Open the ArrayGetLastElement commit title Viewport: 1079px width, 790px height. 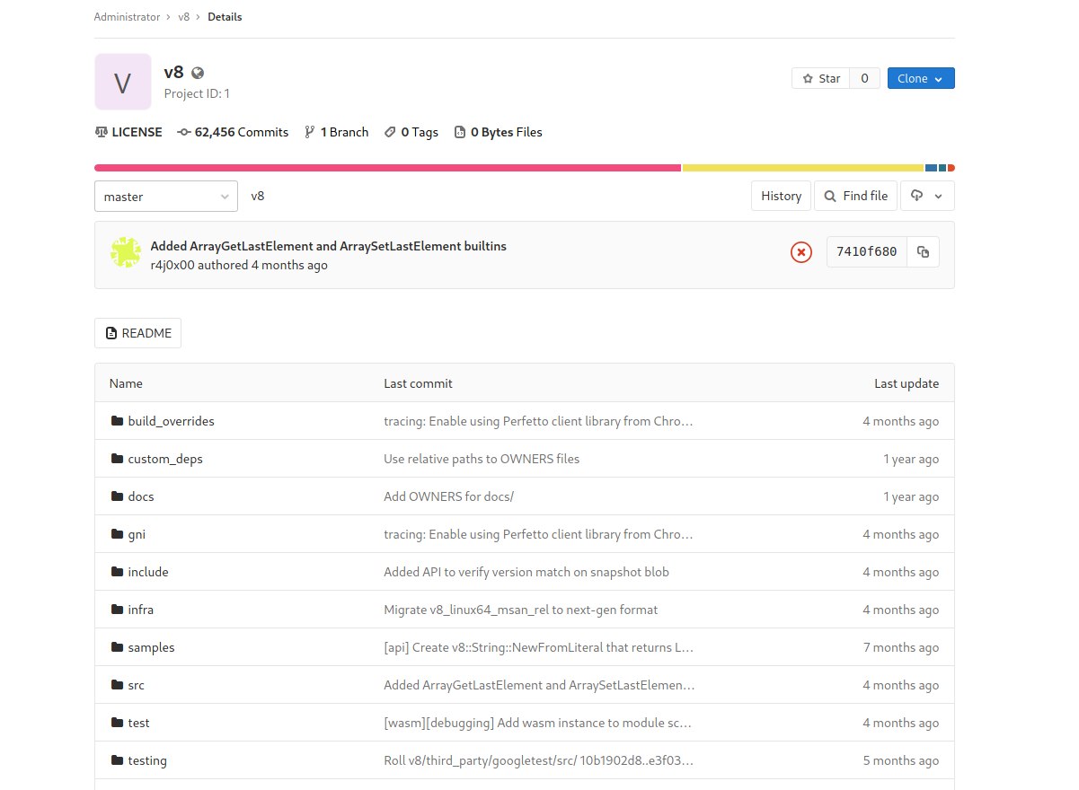point(329,246)
